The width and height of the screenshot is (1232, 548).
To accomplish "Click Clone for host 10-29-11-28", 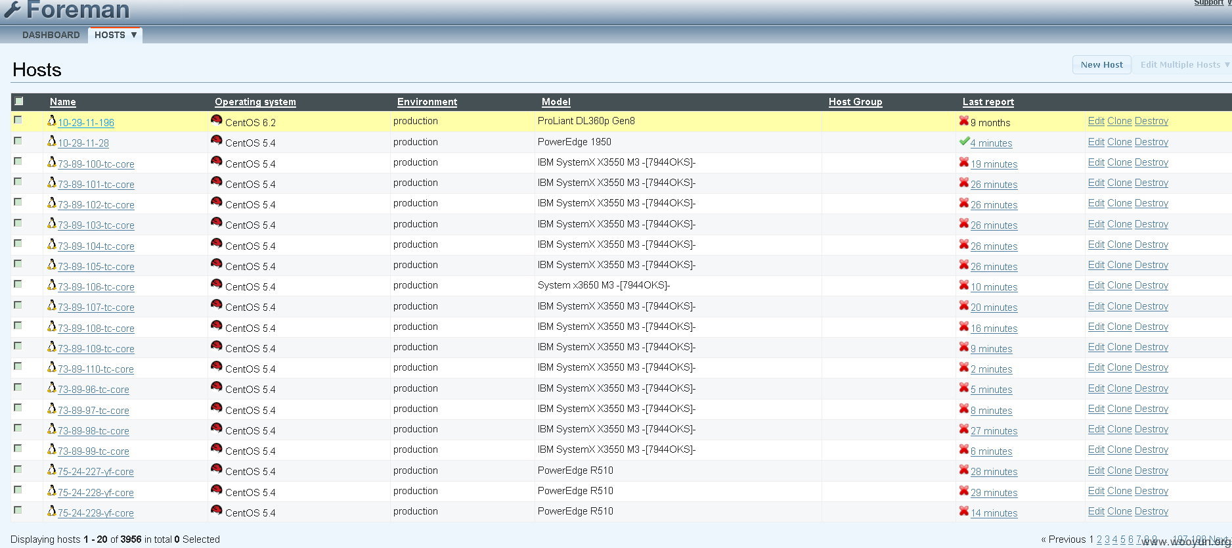I will pyautogui.click(x=1119, y=142).
